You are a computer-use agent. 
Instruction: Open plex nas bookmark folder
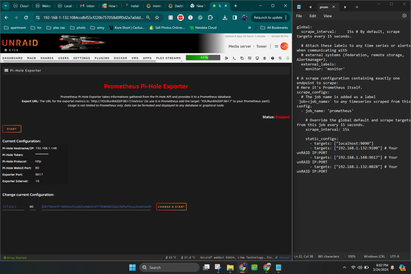coord(56,28)
